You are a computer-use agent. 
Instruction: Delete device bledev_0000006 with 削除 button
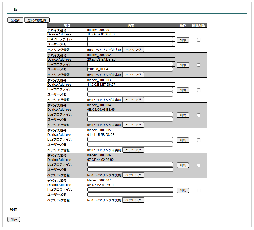pos(183,165)
